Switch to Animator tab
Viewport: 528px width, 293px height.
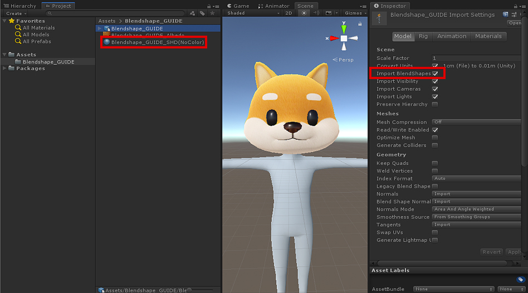click(x=274, y=6)
